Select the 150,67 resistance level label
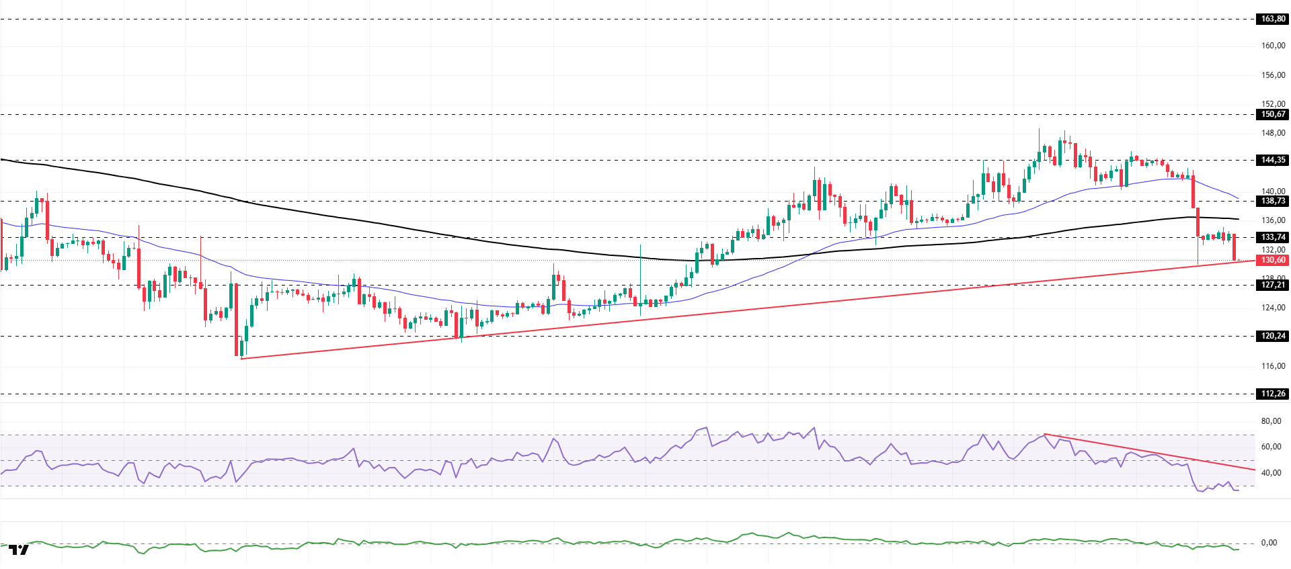Viewport: 1291px width, 569px height. click(1272, 114)
